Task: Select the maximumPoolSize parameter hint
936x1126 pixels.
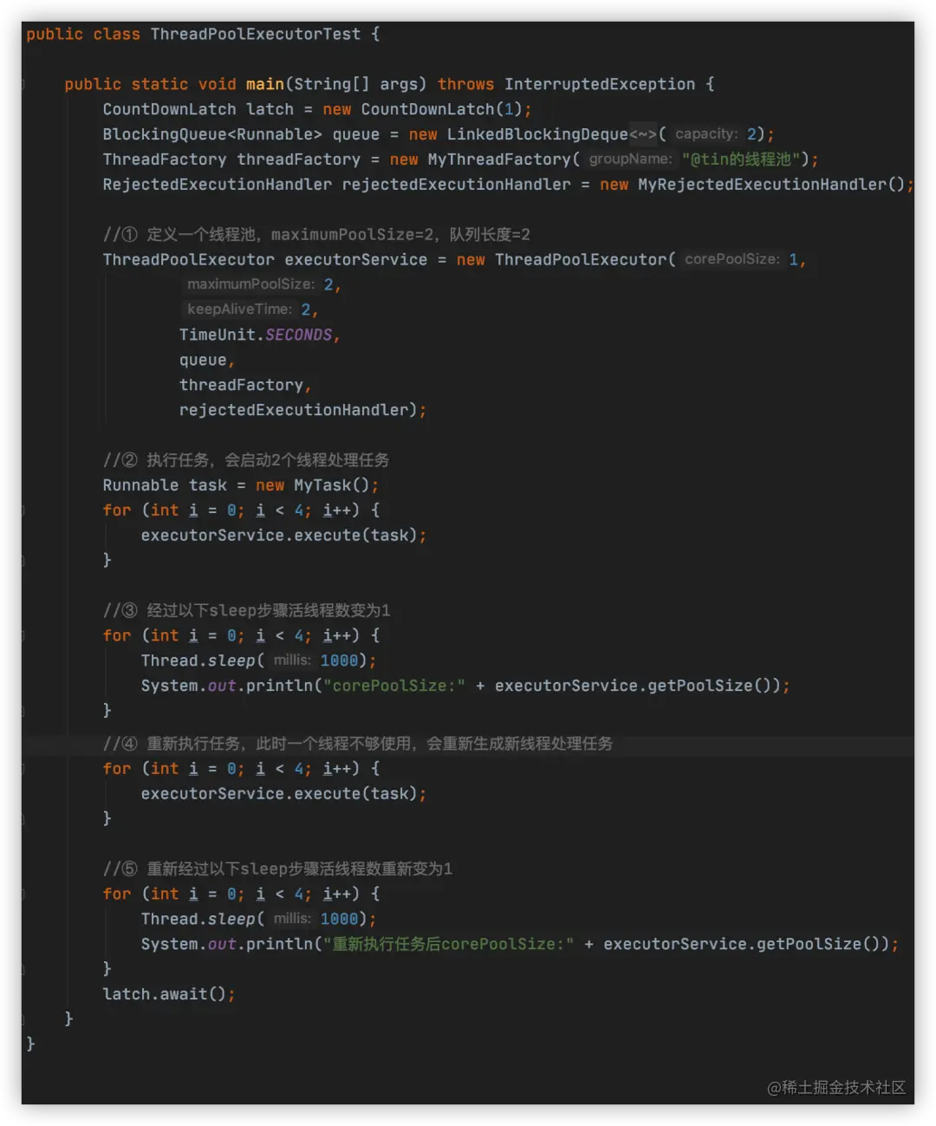Action: (x=250, y=283)
